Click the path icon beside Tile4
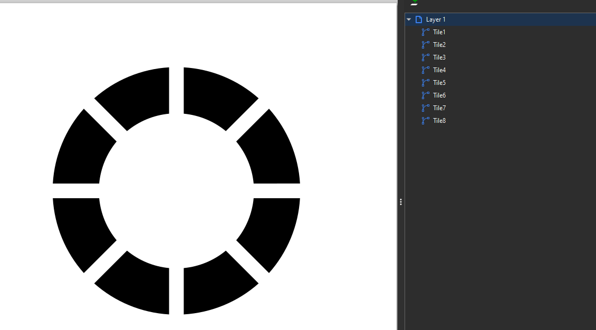The image size is (596, 330). [426, 70]
